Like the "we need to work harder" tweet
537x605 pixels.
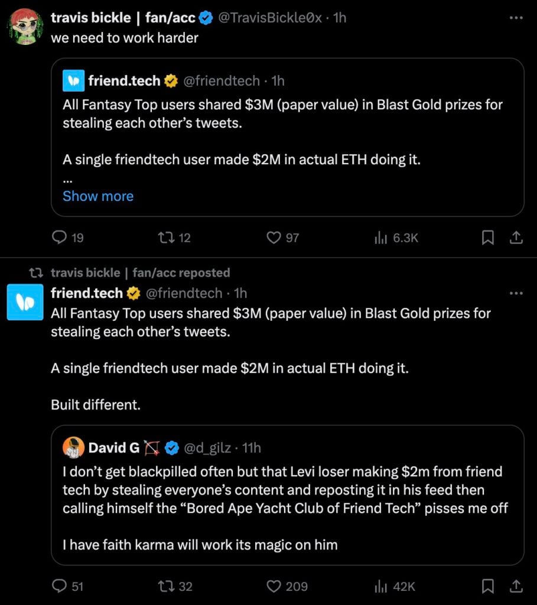(x=274, y=238)
